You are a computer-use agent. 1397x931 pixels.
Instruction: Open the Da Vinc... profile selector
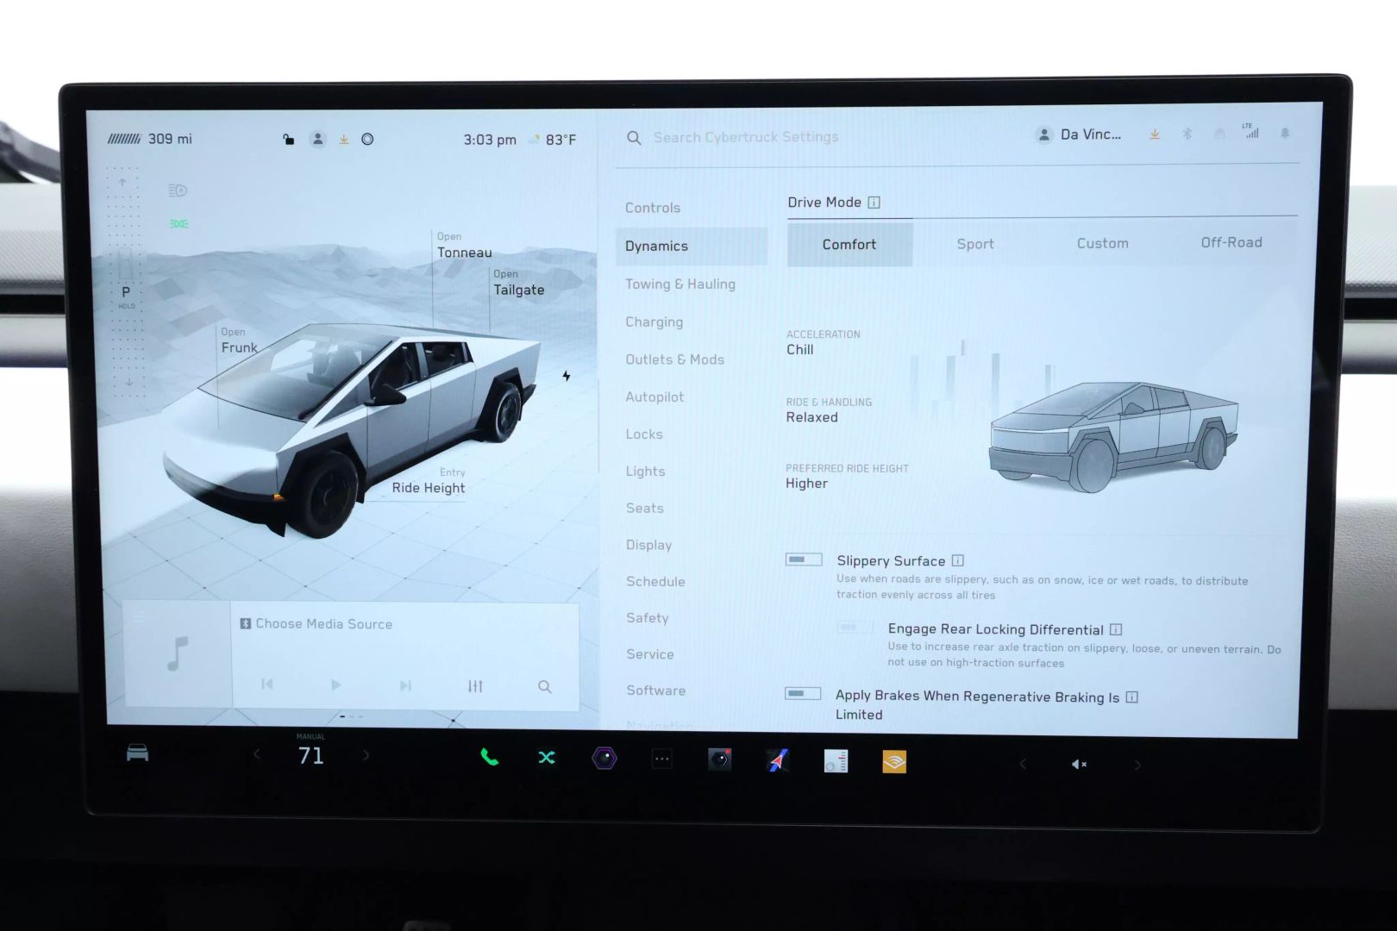pos(1080,134)
